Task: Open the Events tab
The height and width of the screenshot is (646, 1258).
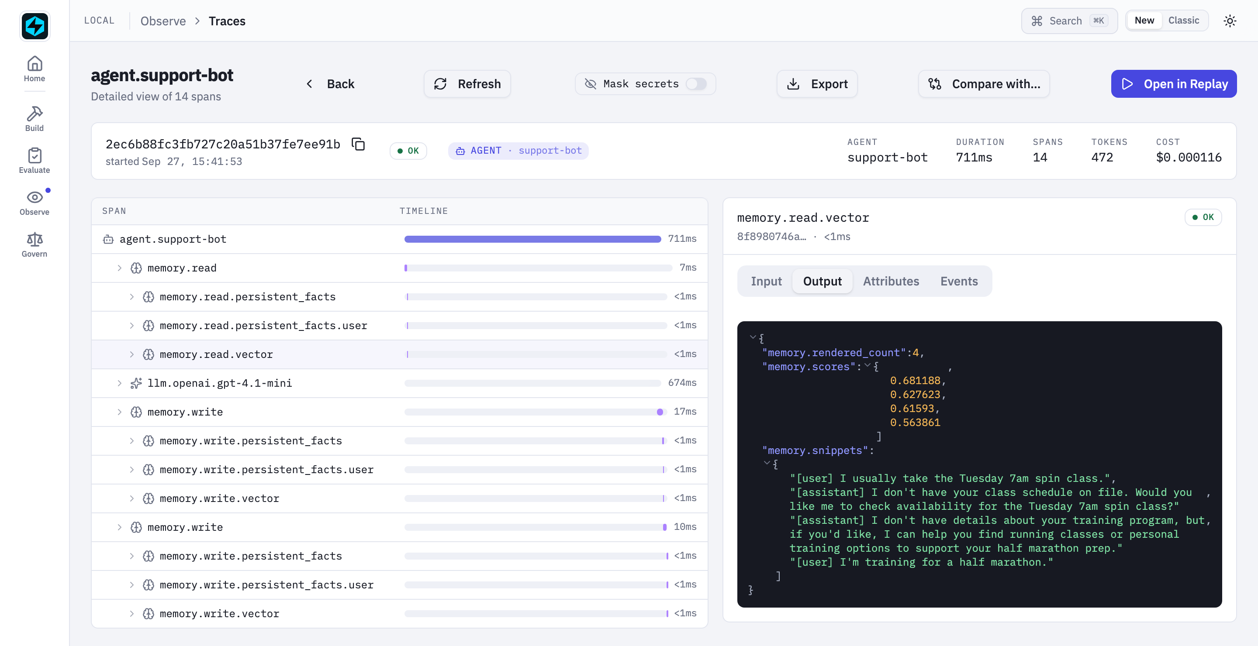Action: 959,281
